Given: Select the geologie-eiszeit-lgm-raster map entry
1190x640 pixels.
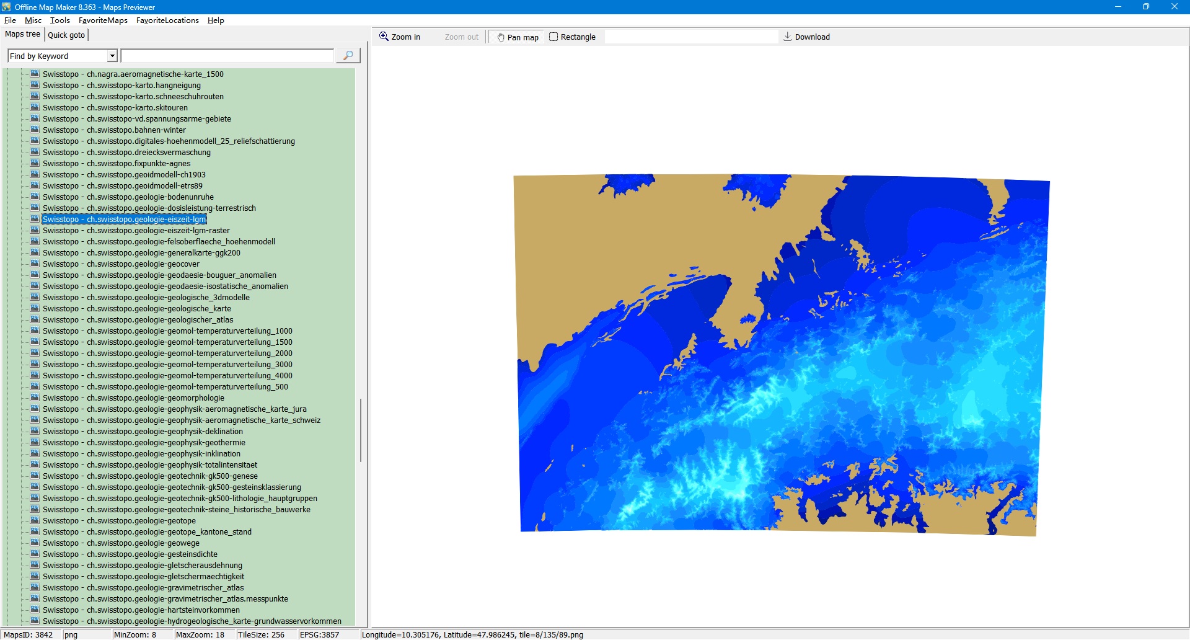Looking at the screenshot, I should pyautogui.click(x=136, y=231).
